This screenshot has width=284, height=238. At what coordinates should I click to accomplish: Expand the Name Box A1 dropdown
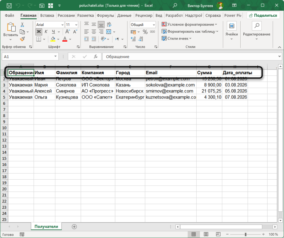55,57
